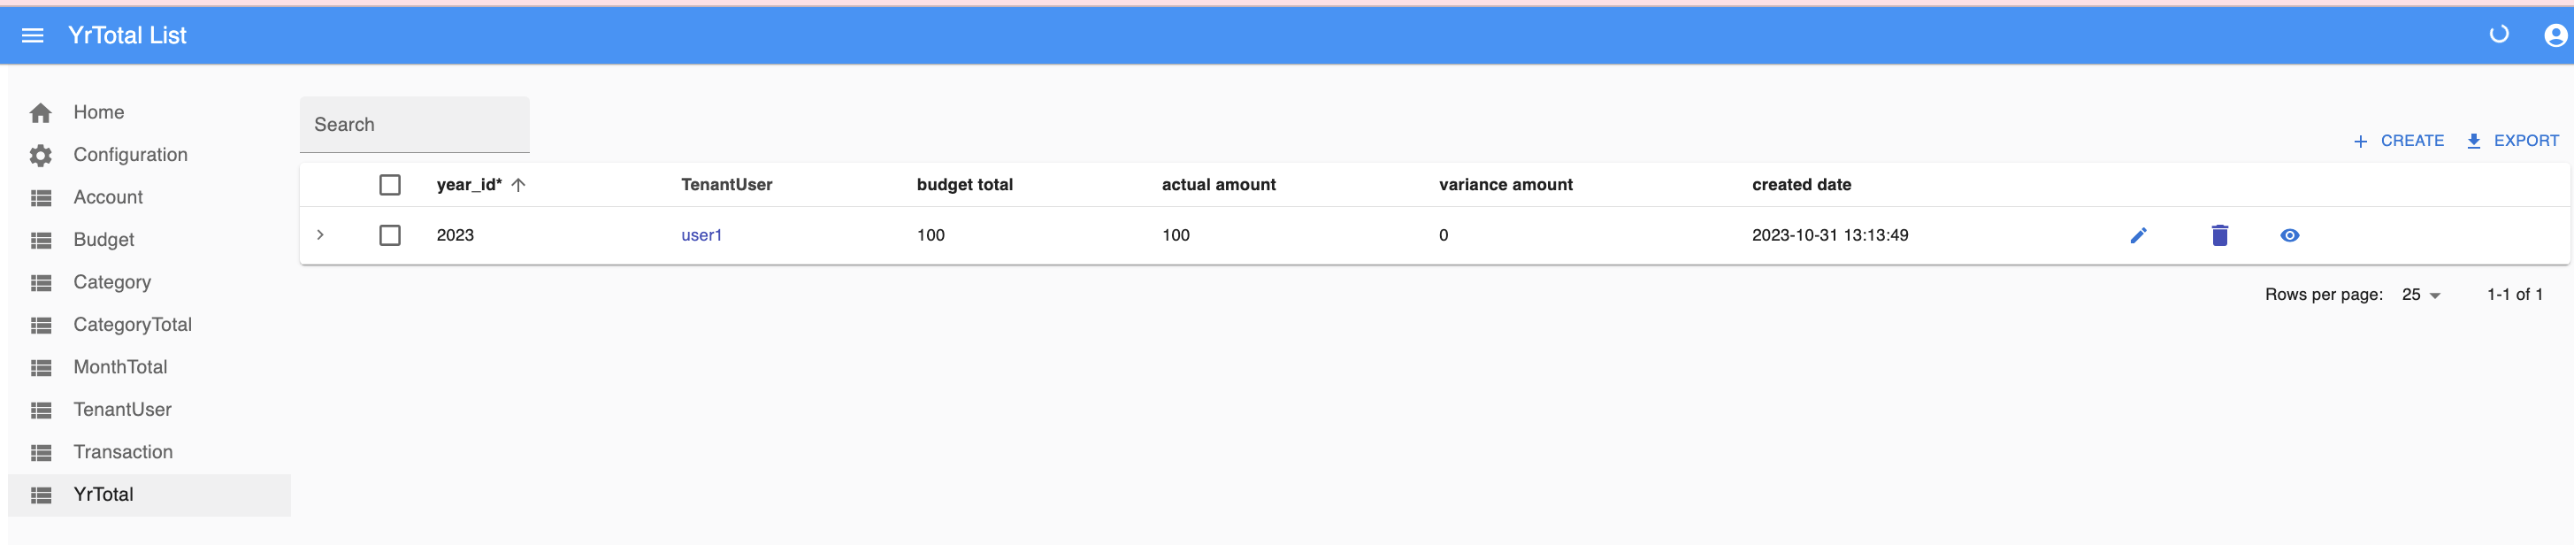
Task: Select MonthTotal in the sidebar
Action: pyautogui.click(x=120, y=367)
